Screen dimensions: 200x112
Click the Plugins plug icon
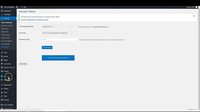click(x=2, y=89)
